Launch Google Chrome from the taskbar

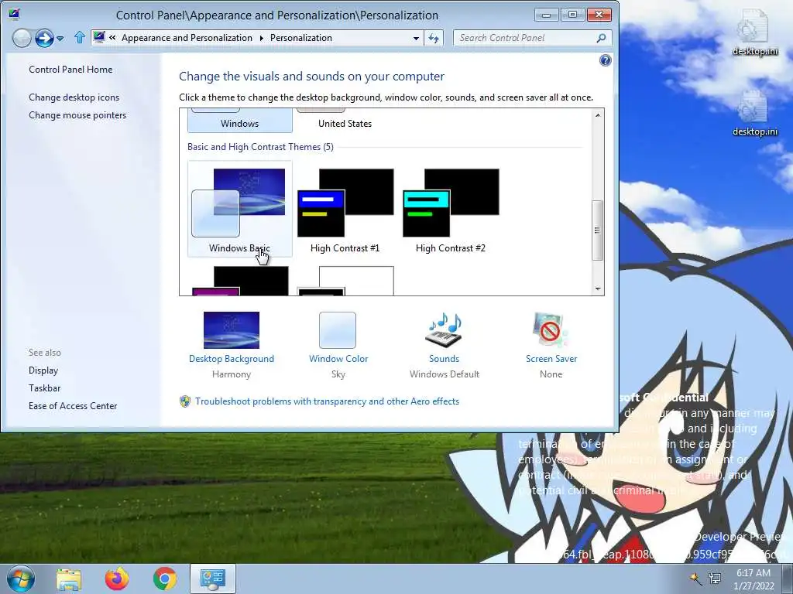pos(165,579)
